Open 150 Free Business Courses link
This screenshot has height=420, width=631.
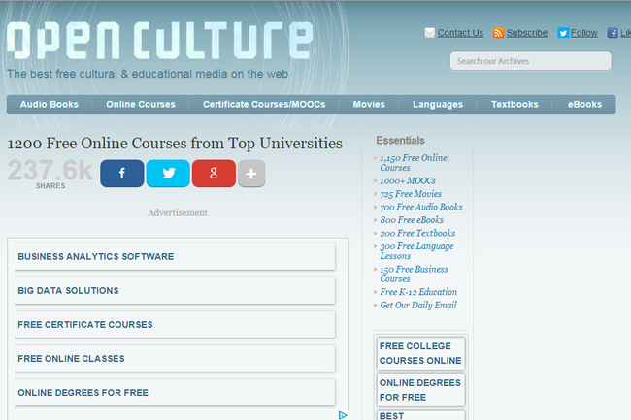click(x=414, y=274)
